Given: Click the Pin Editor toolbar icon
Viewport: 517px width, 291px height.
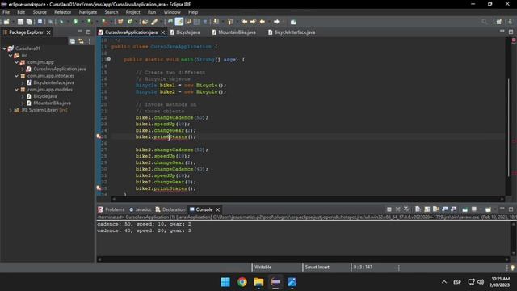Looking at the screenshot, I should (293, 22).
